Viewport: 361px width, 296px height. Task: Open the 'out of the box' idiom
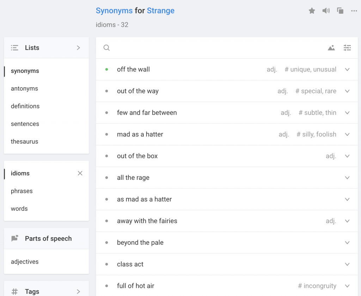click(137, 156)
